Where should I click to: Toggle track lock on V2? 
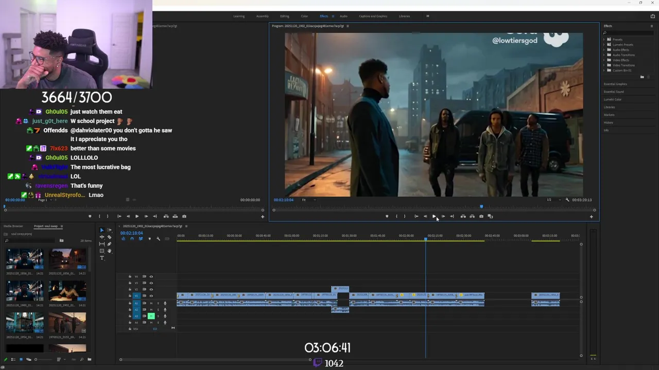pyautogui.click(x=130, y=289)
